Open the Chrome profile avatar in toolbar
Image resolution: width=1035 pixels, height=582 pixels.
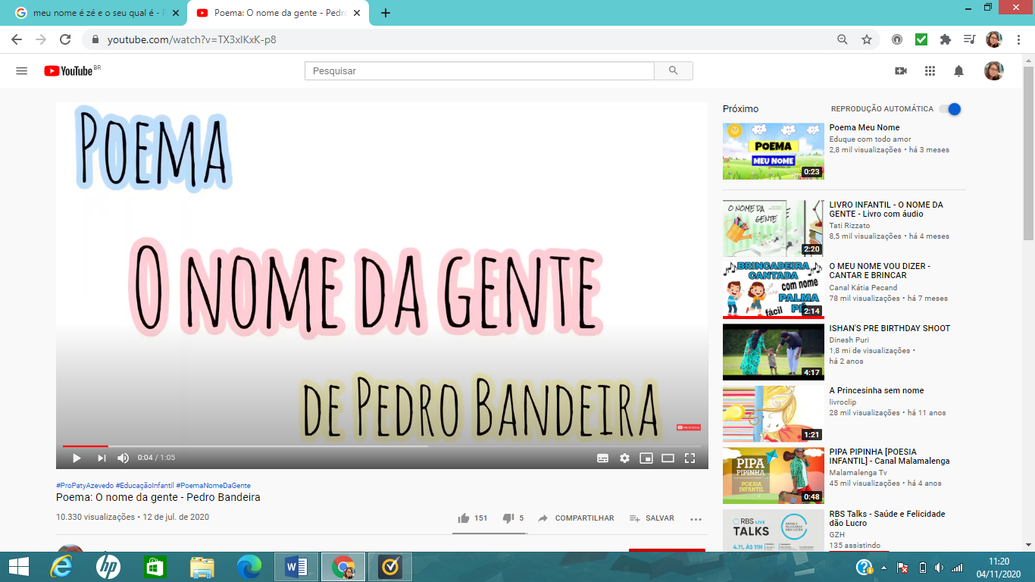994,39
